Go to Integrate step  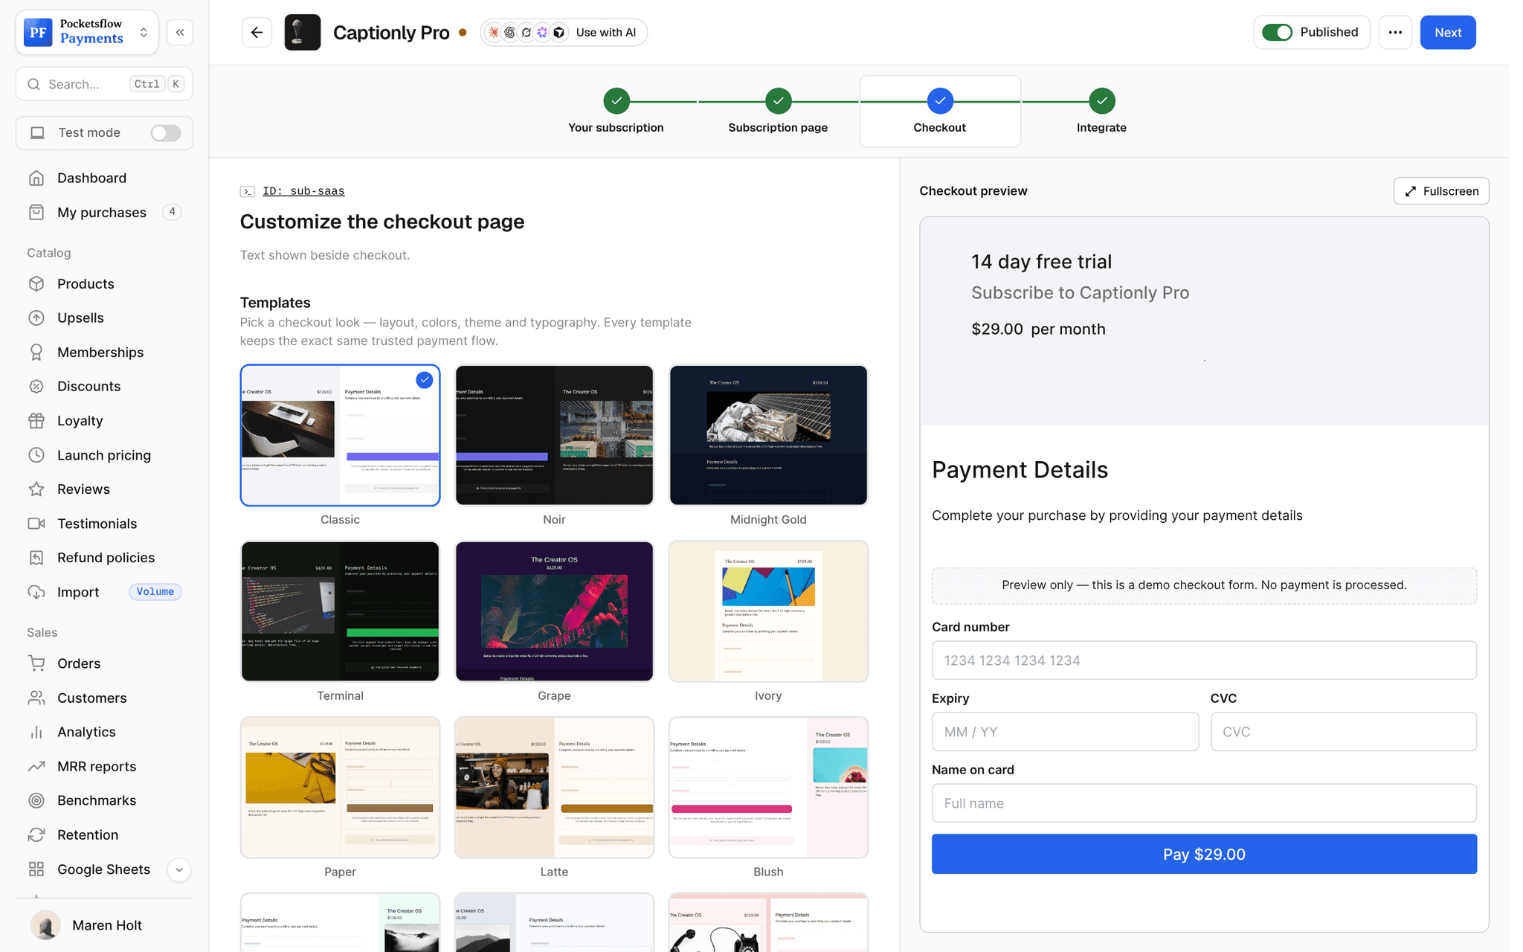tap(1101, 112)
